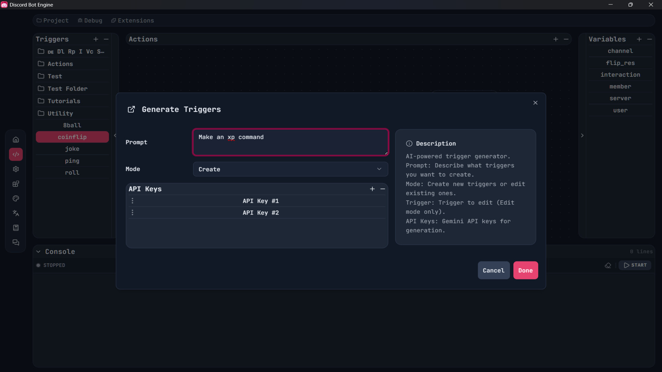
Task: Remove an API key with the minus icon
Action: (x=383, y=189)
